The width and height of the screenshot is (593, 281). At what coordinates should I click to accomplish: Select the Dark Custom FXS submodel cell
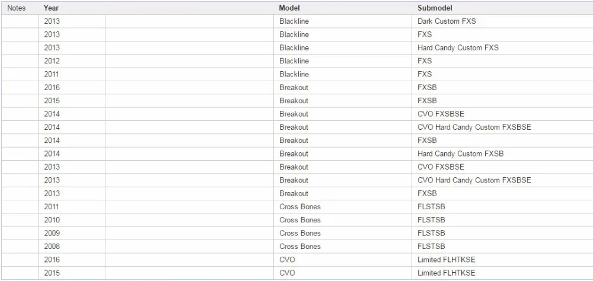(502, 21)
